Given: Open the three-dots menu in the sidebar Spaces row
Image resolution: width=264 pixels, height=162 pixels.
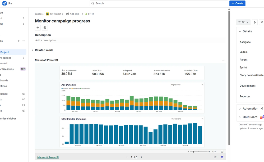Looking at the screenshot, I should (24, 41).
